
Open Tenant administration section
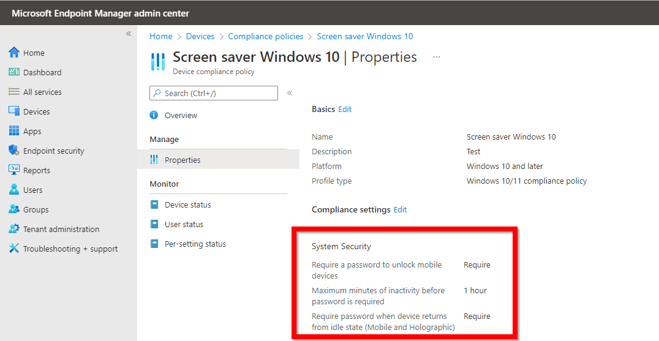click(61, 230)
